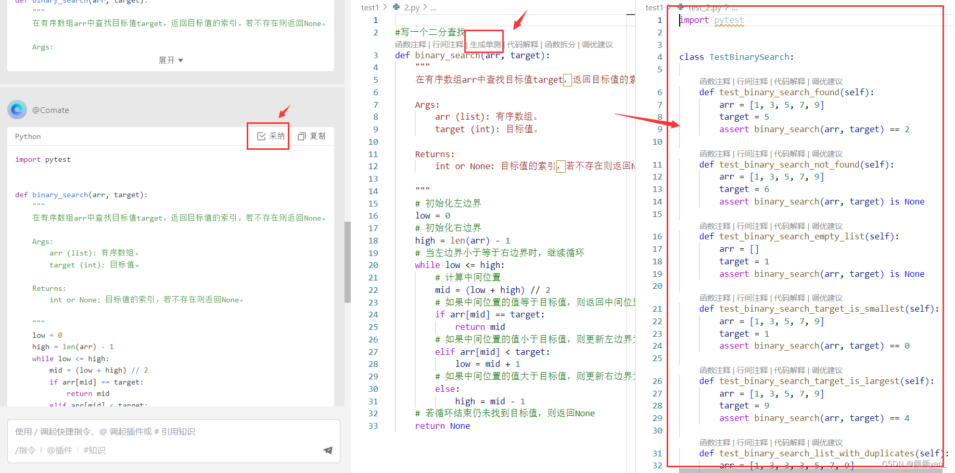Screen dimensions: 955x473
Task: Click the #知识 shortcut in chat box
Action: click(94, 450)
